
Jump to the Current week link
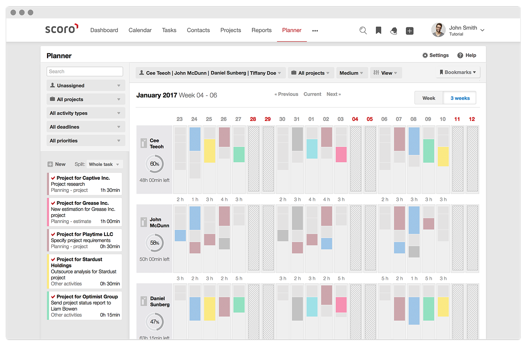312,94
